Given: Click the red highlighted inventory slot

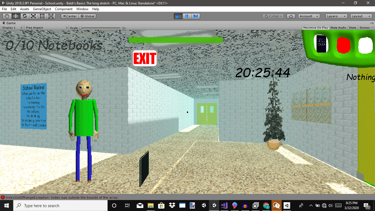Looking at the screenshot, I should click(343, 45).
